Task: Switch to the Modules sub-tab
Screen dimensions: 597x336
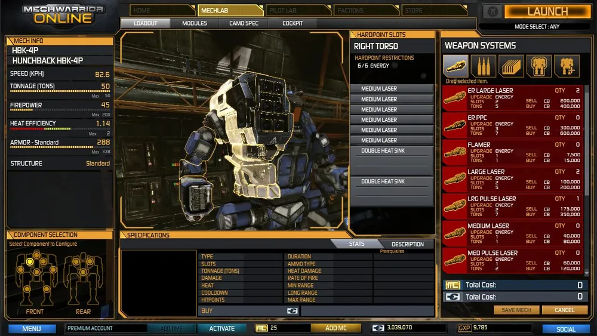Action: [x=195, y=23]
